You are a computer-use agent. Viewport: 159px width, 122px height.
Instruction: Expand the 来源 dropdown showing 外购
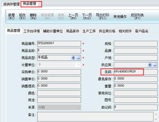pos(78,107)
